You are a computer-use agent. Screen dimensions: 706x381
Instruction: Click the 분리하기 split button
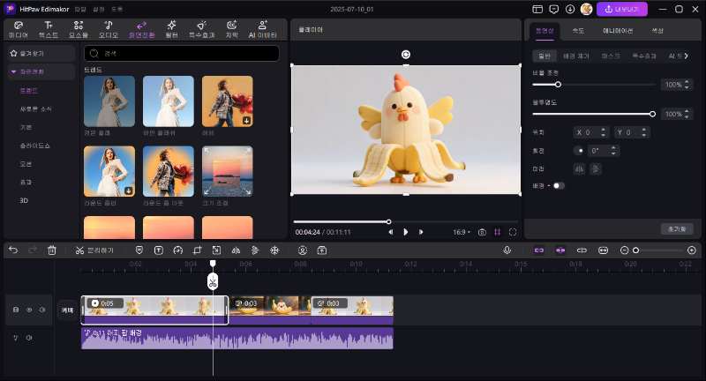(94, 250)
